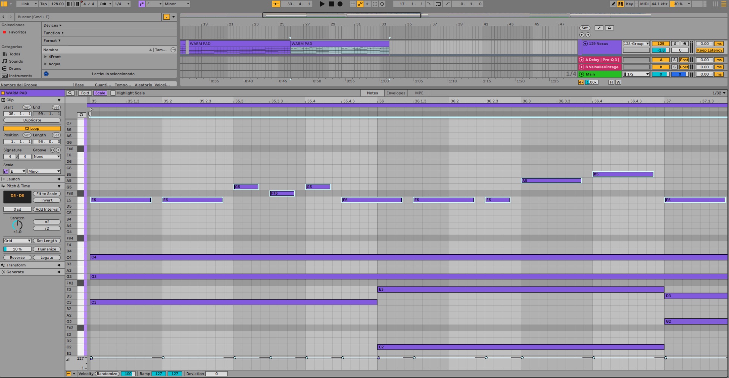This screenshot has width=729, height=378.
Task: Jump to the previous locator arrow
Action: (582, 35)
